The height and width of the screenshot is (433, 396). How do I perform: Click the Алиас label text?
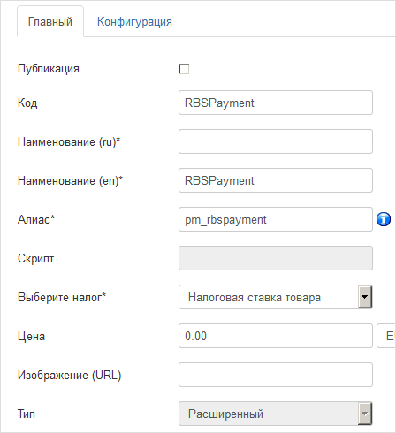coord(36,219)
